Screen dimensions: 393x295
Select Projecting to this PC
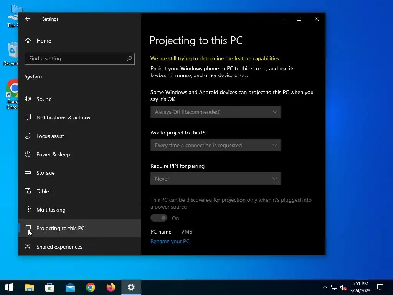click(80, 228)
